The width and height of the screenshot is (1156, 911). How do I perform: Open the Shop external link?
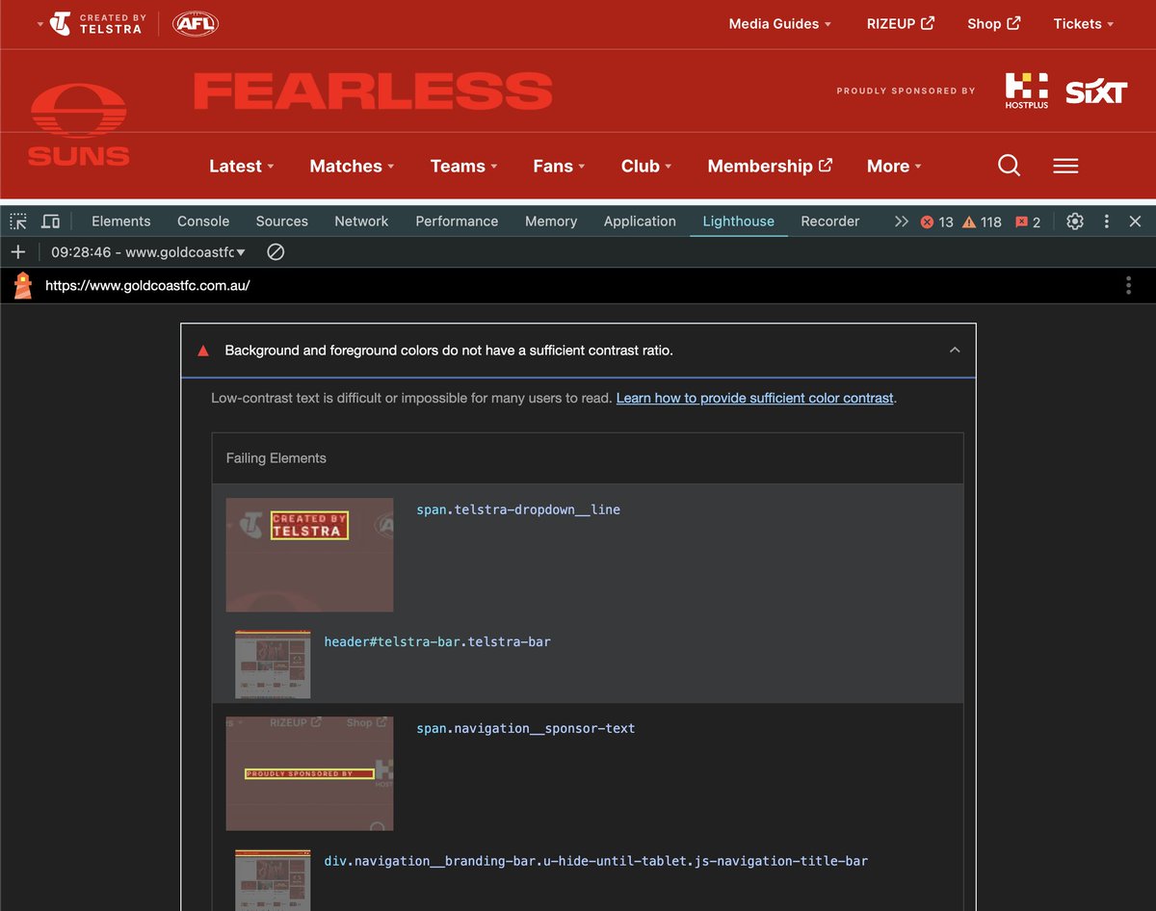pyautogui.click(x=994, y=24)
